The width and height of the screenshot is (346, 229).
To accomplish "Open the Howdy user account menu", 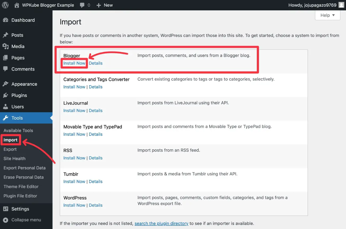I will click(312, 5).
